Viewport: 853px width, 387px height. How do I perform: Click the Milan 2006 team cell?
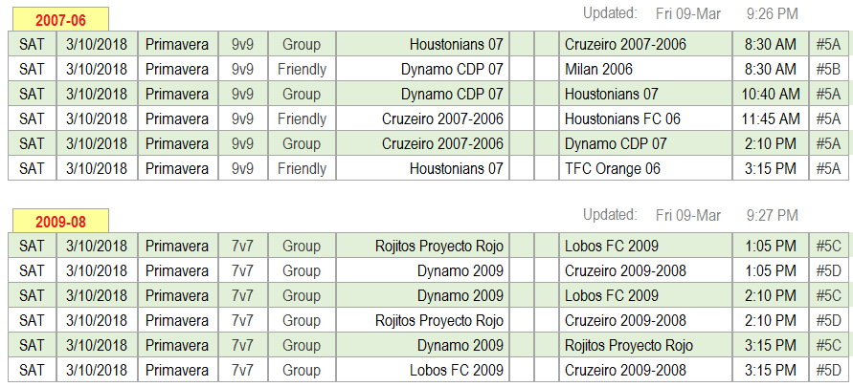click(x=645, y=69)
